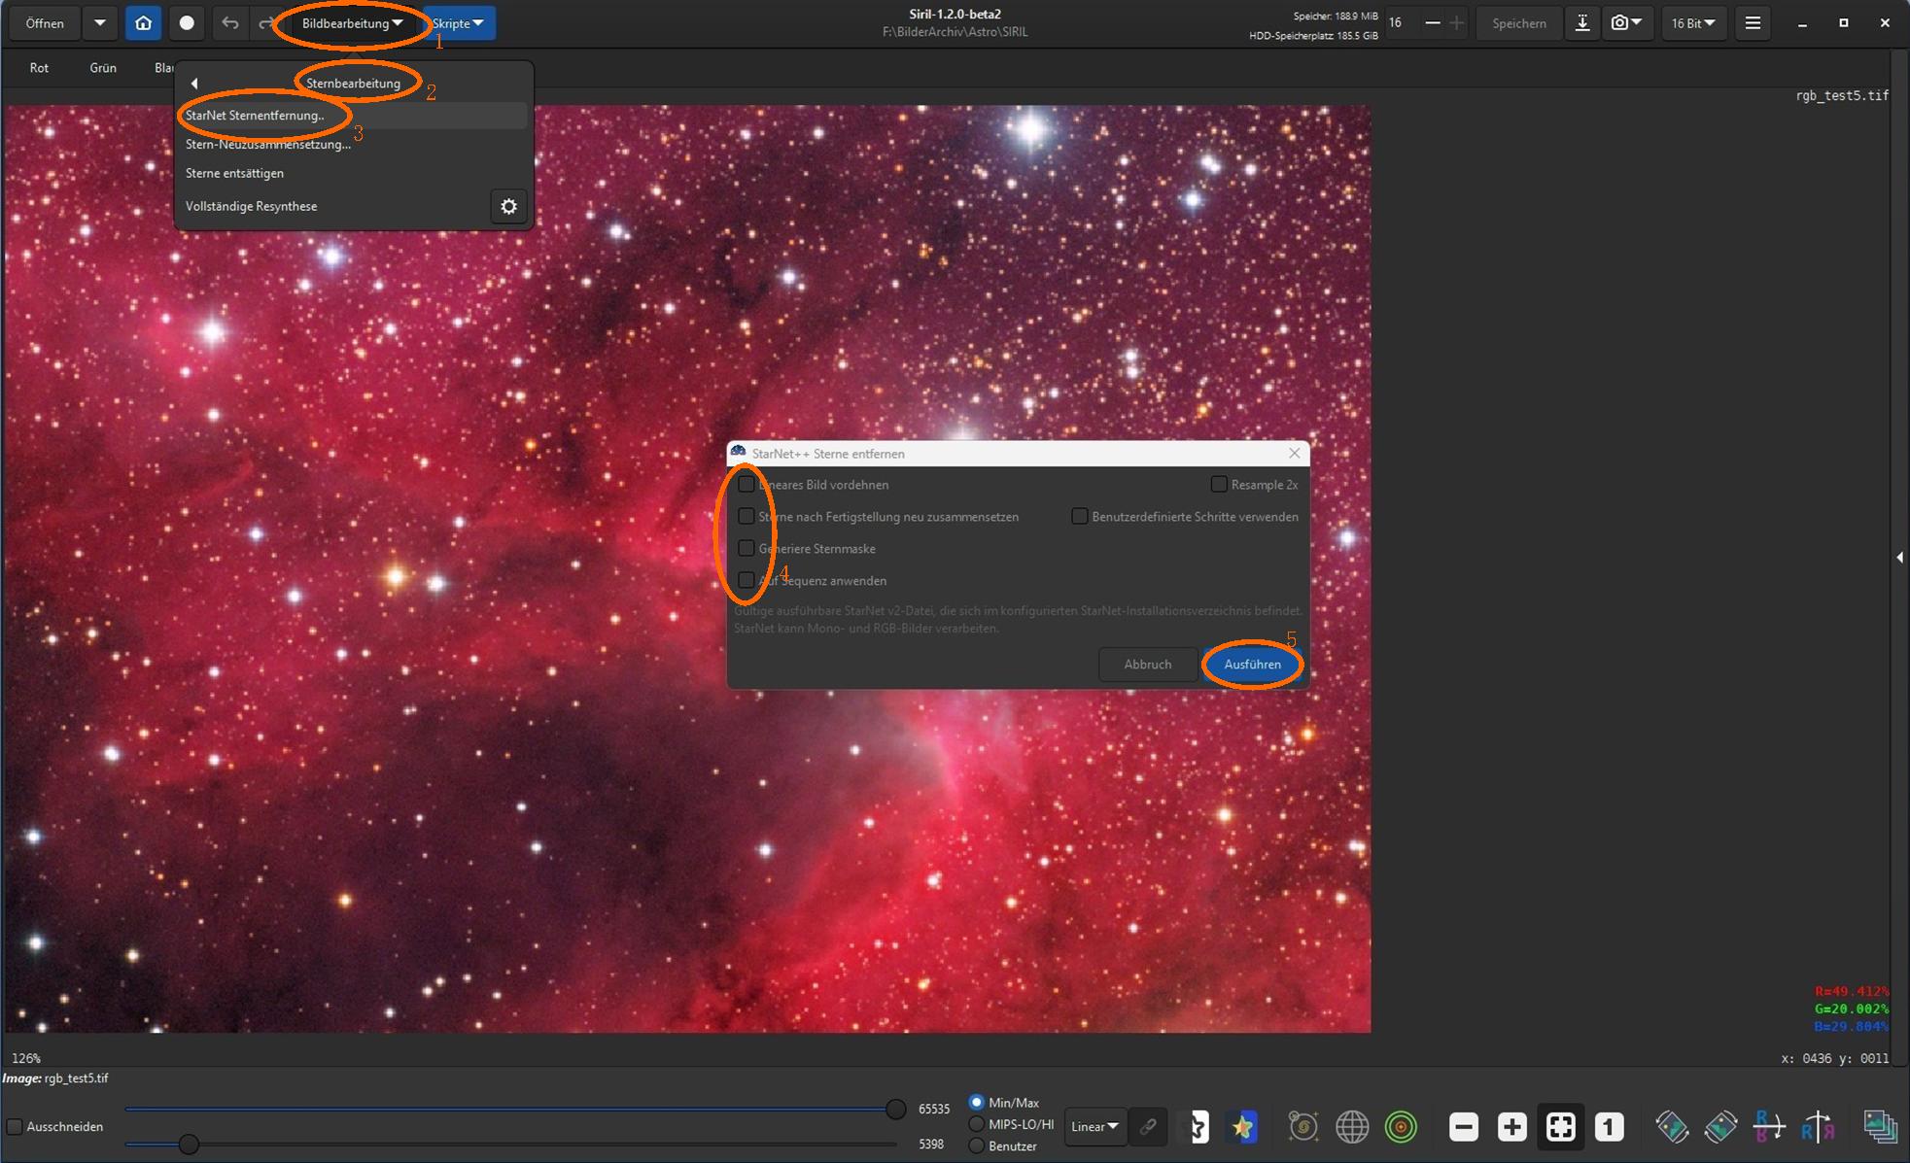Click the upper histogram cutoff slider handle

tap(895, 1109)
